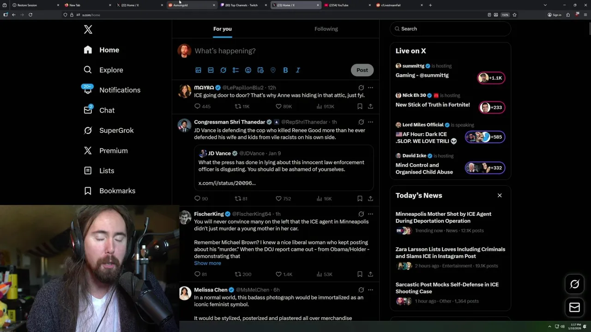Schedule the post from composer toolbar
The image size is (591, 332).
pos(260,70)
